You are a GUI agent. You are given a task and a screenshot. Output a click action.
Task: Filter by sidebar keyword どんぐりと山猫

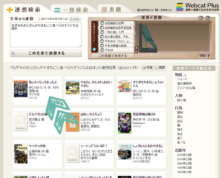click(186, 88)
